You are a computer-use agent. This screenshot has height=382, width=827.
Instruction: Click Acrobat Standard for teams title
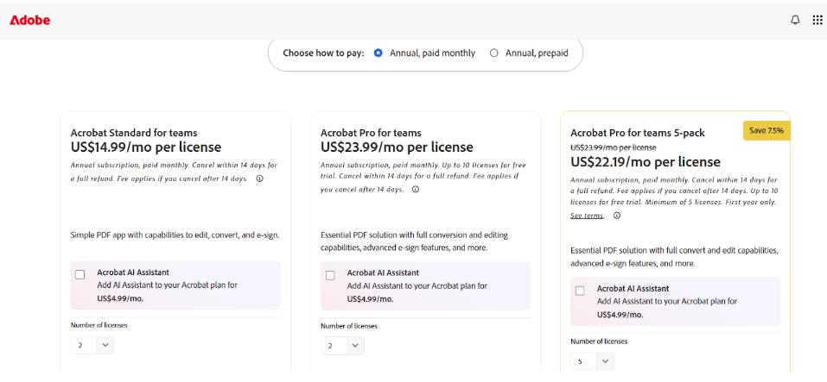(x=134, y=133)
